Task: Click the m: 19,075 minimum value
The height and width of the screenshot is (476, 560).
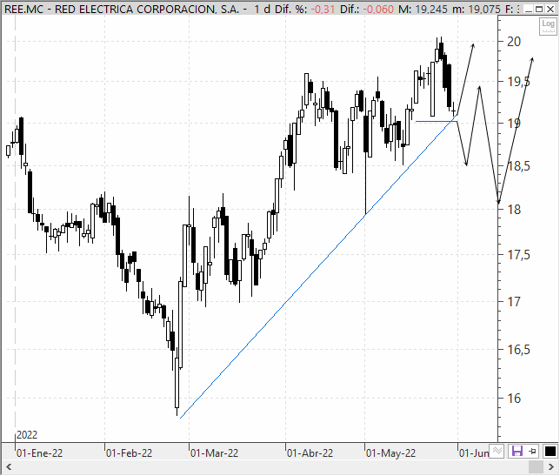Action: [477, 9]
